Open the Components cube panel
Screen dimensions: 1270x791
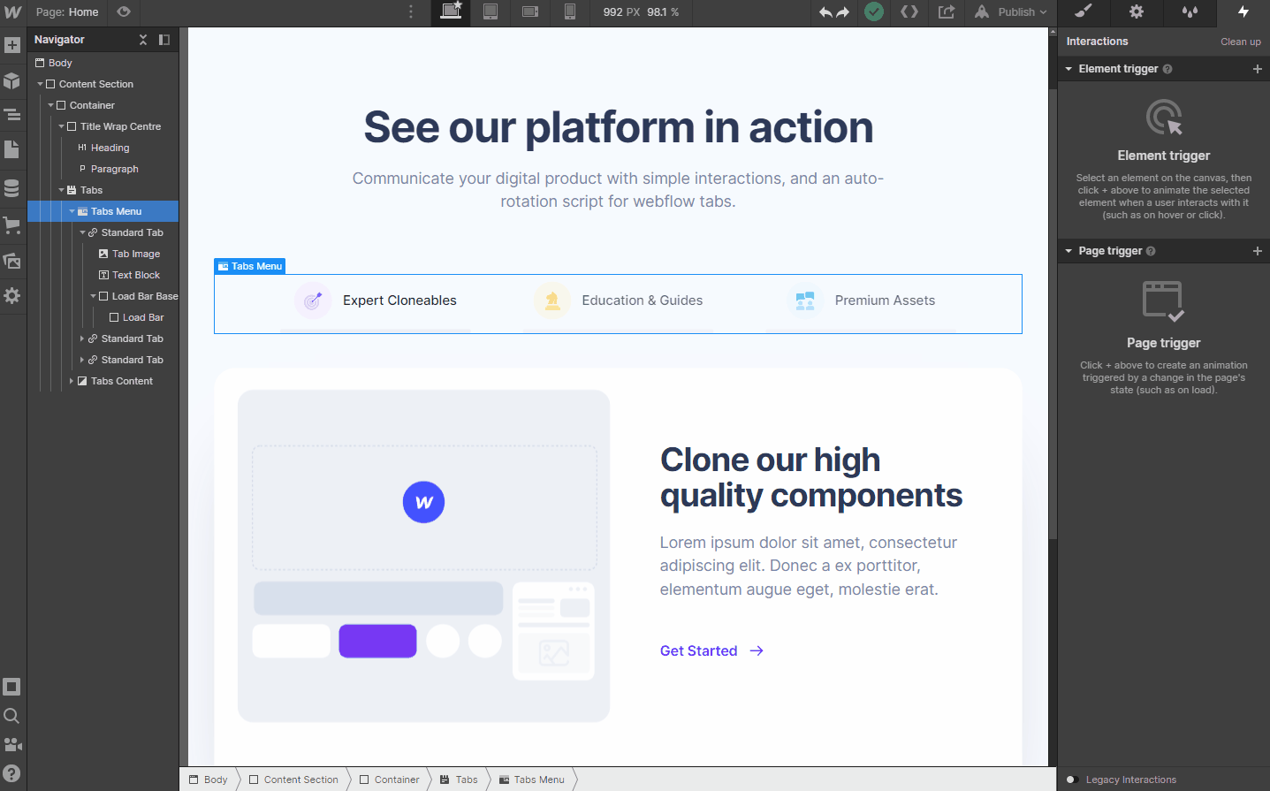[12, 80]
